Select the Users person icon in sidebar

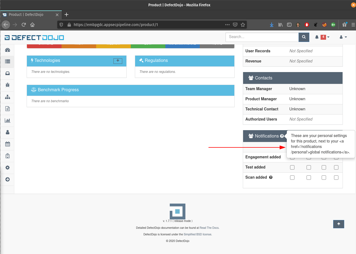click(x=7, y=132)
